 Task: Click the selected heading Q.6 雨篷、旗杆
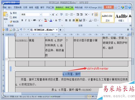(72, 74)
